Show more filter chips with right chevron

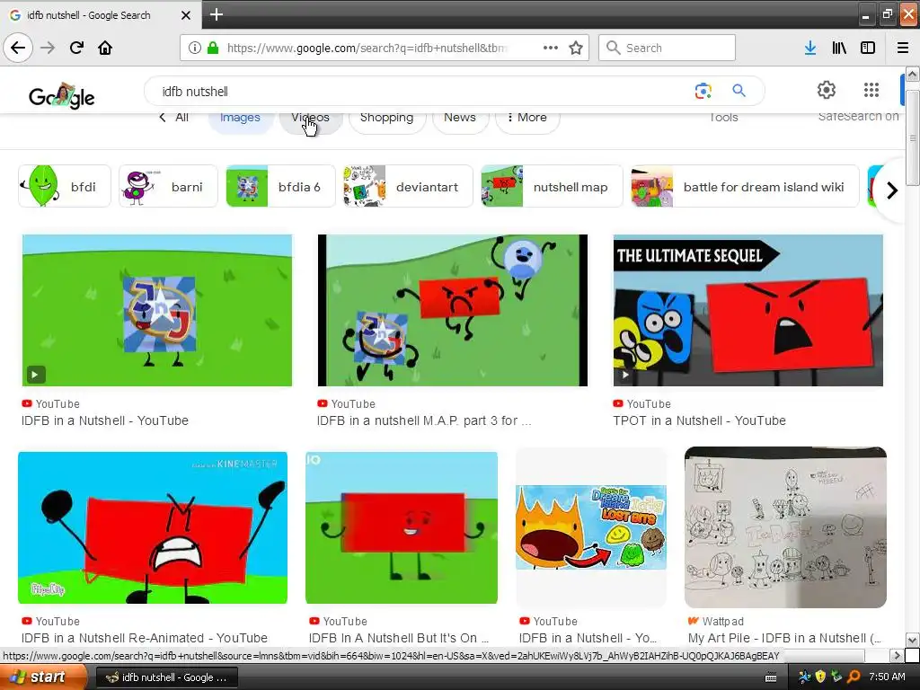[x=892, y=190]
